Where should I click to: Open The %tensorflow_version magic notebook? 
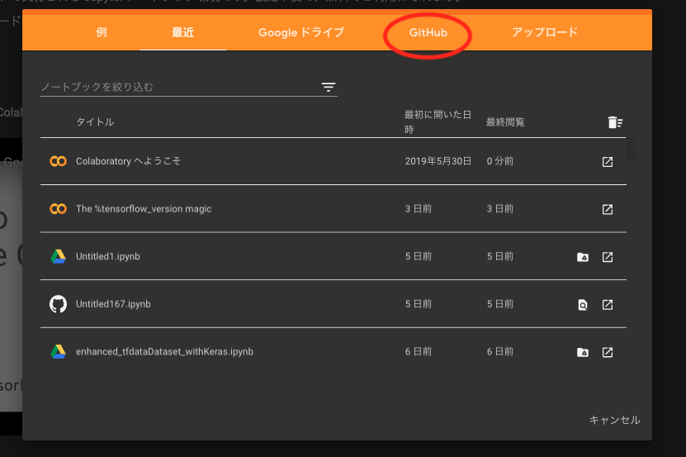(x=144, y=209)
